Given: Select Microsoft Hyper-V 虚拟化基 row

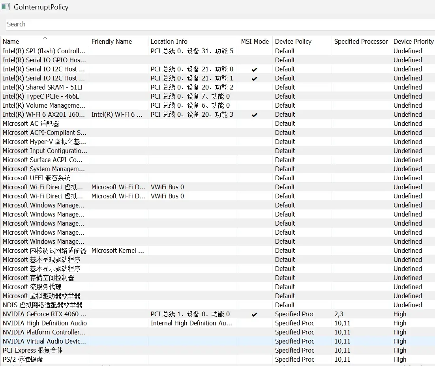Looking at the screenshot, I should point(217,142).
